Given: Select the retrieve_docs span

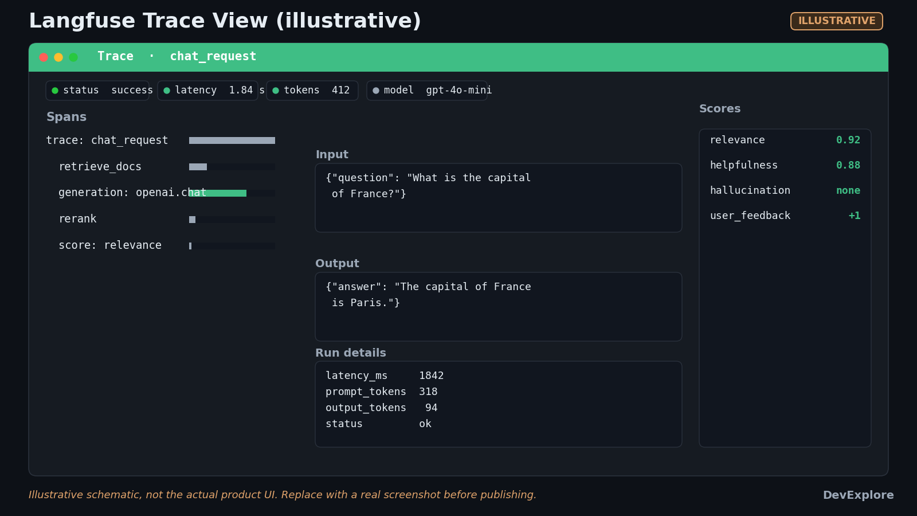Looking at the screenshot, I should click(x=160, y=167).
